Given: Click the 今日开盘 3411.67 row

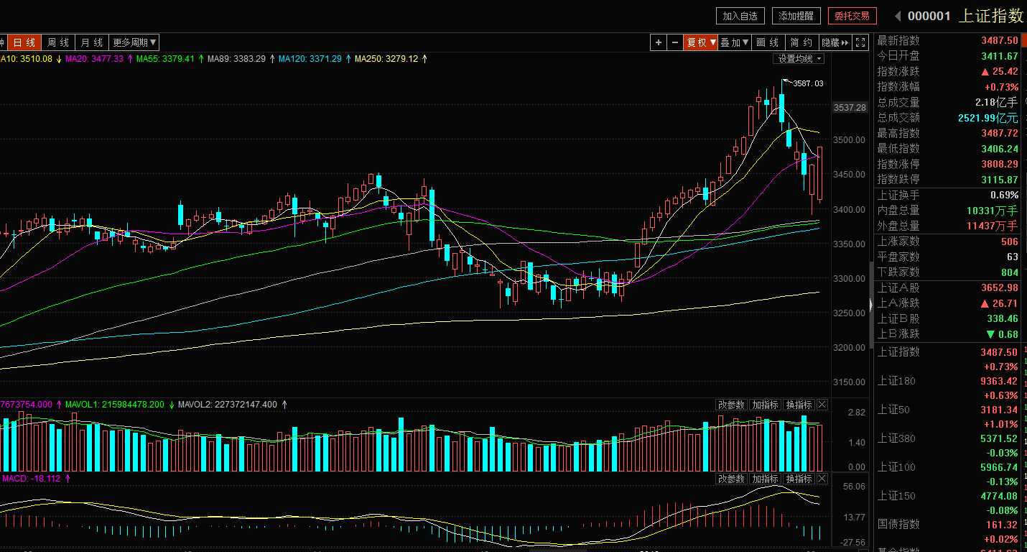Looking at the screenshot, I should coord(948,55).
